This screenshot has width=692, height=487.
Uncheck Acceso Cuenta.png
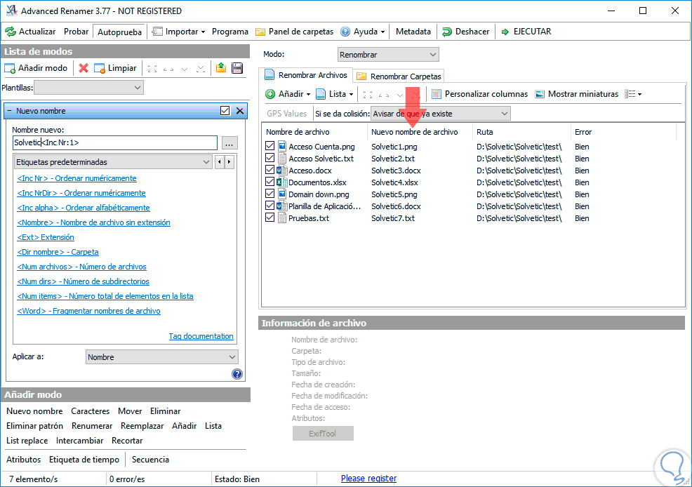click(270, 145)
